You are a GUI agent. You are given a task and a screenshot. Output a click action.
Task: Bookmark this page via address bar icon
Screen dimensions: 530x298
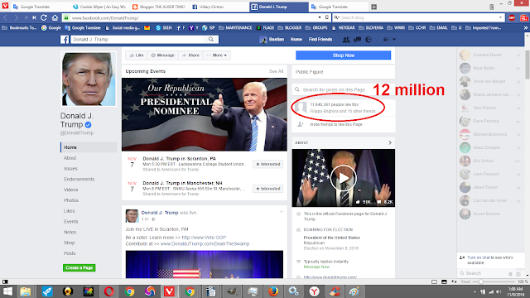327,17
